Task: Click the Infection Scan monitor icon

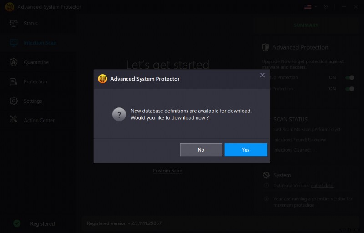Action: [14, 43]
